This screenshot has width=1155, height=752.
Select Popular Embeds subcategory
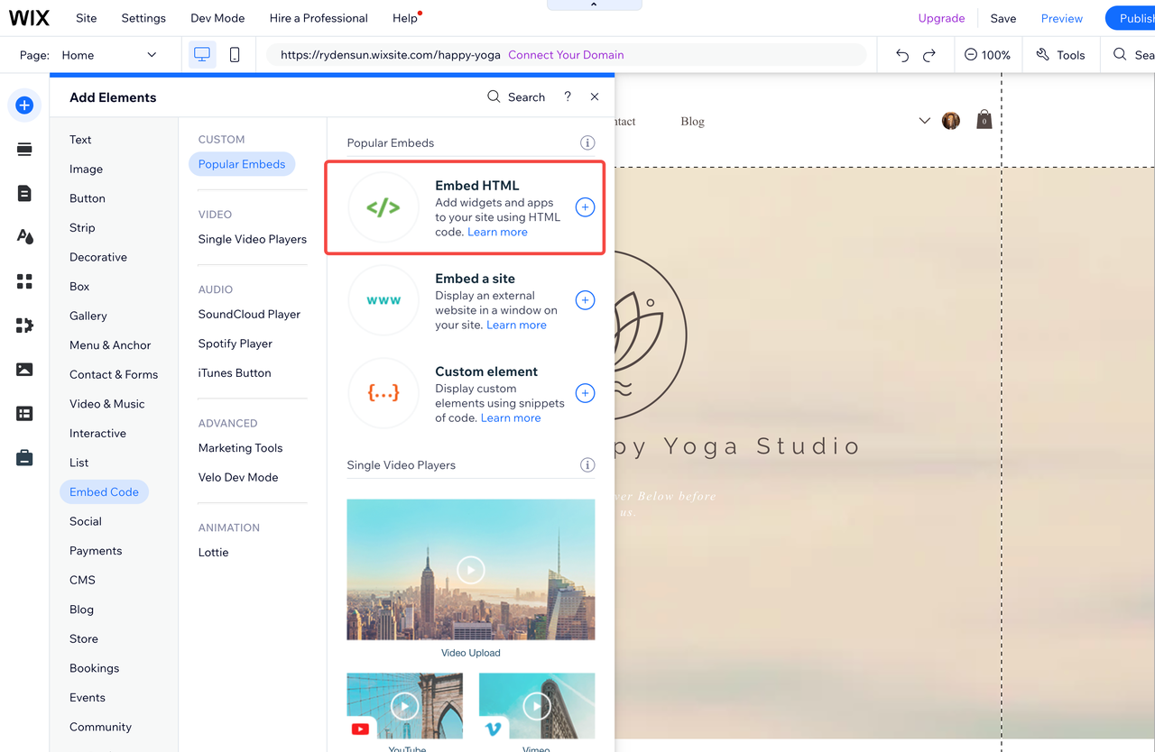pos(242,164)
